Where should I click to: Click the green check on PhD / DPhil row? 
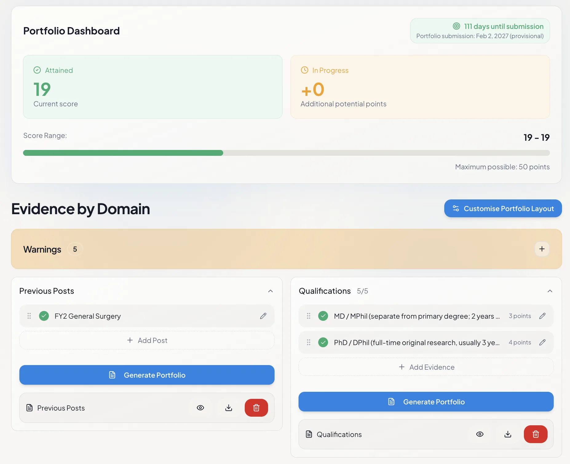point(323,342)
